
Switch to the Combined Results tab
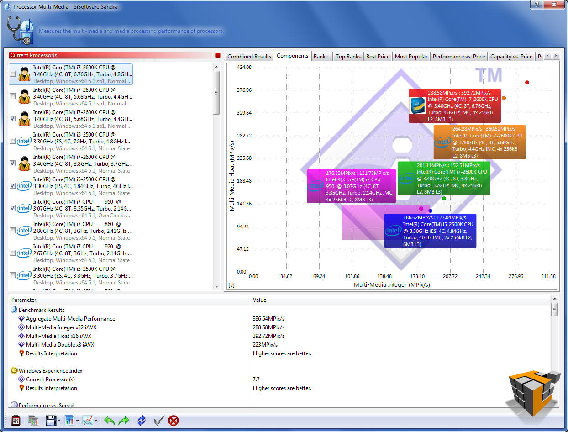(249, 57)
